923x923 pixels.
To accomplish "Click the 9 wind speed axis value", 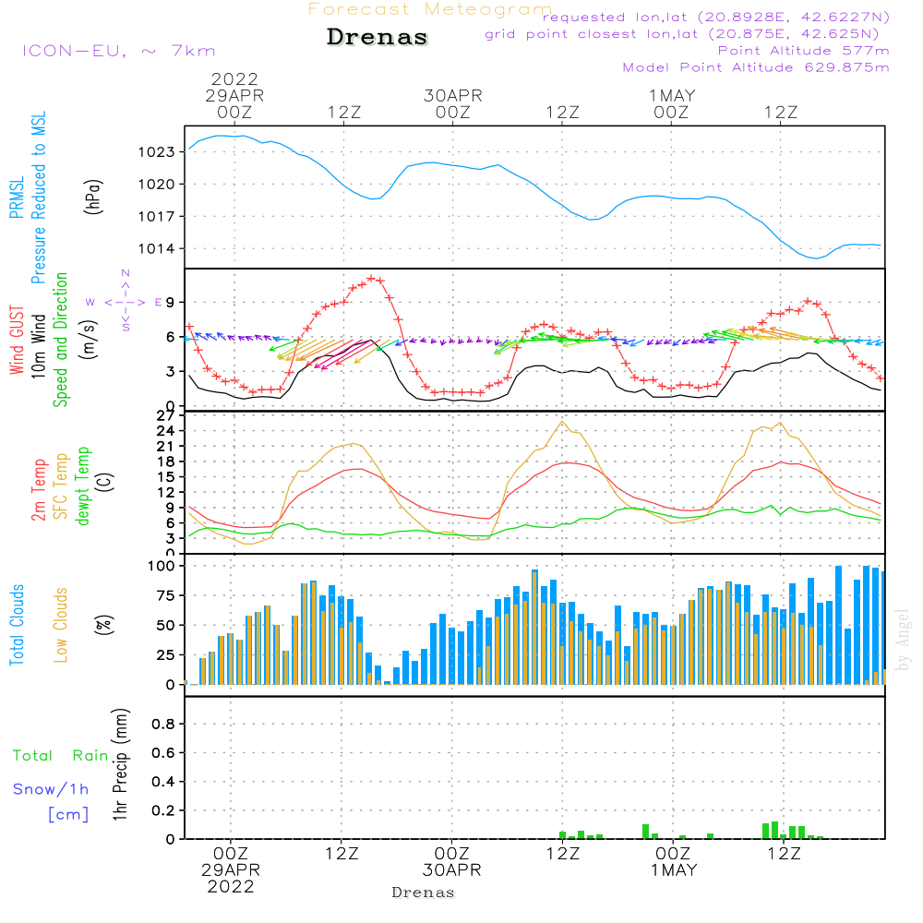I will [x=170, y=303].
